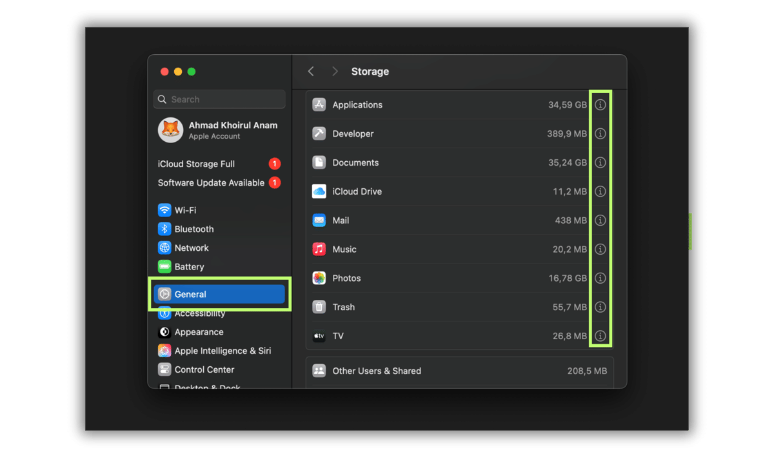Open info for Documents storage
774x450 pixels.
[600, 162]
